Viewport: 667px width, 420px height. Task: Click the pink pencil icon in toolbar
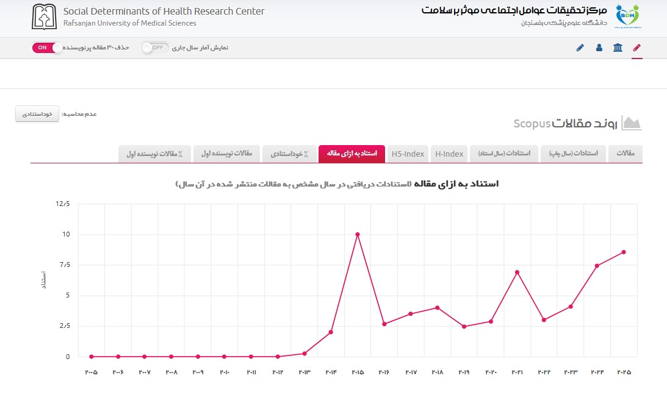tap(636, 48)
